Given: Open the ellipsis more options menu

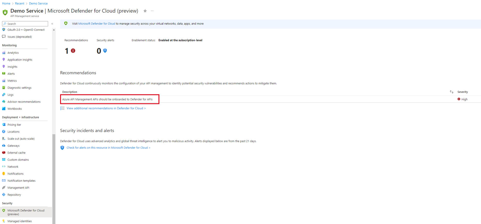Looking at the screenshot, I should pos(152,11).
